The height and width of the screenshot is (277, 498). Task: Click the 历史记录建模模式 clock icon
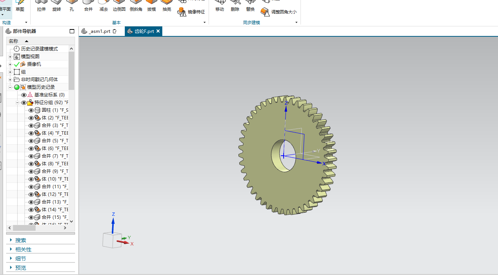coord(16,49)
